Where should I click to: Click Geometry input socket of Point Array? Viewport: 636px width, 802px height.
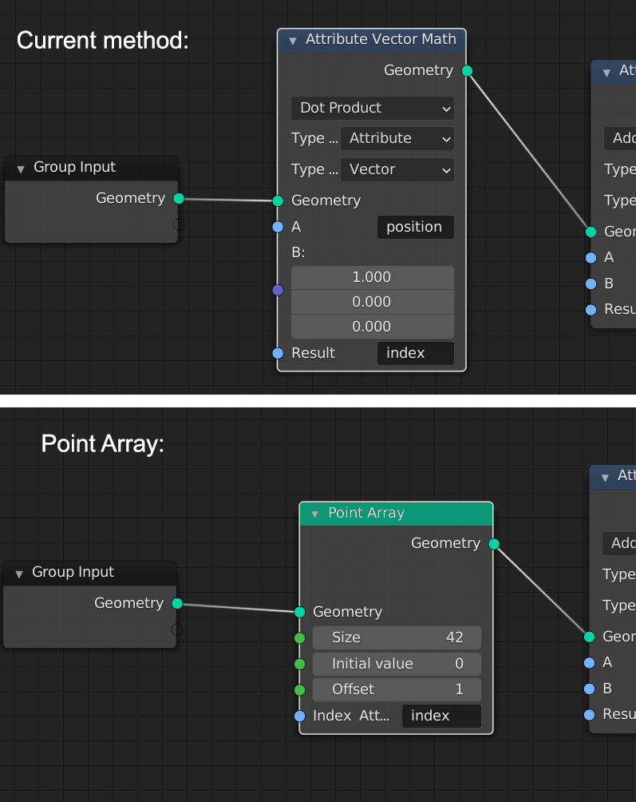300,612
